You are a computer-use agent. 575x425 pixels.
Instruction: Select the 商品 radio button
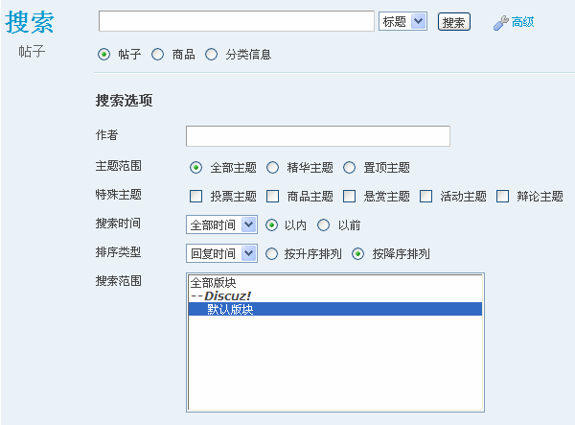pos(158,55)
